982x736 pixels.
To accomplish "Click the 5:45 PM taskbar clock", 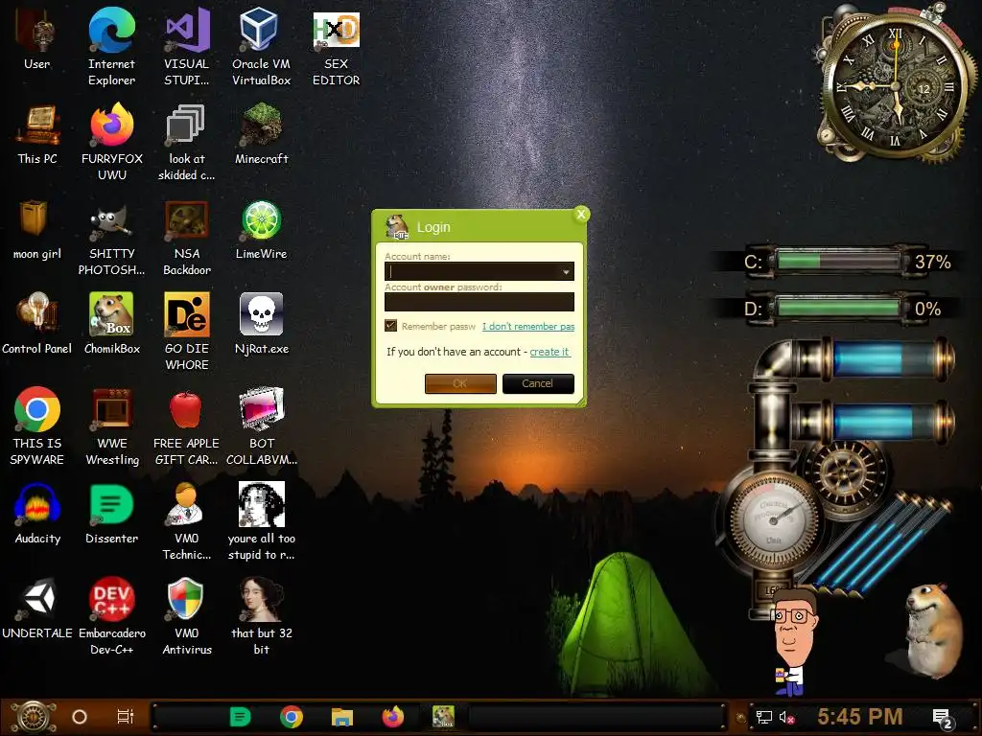I will click(860, 717).
